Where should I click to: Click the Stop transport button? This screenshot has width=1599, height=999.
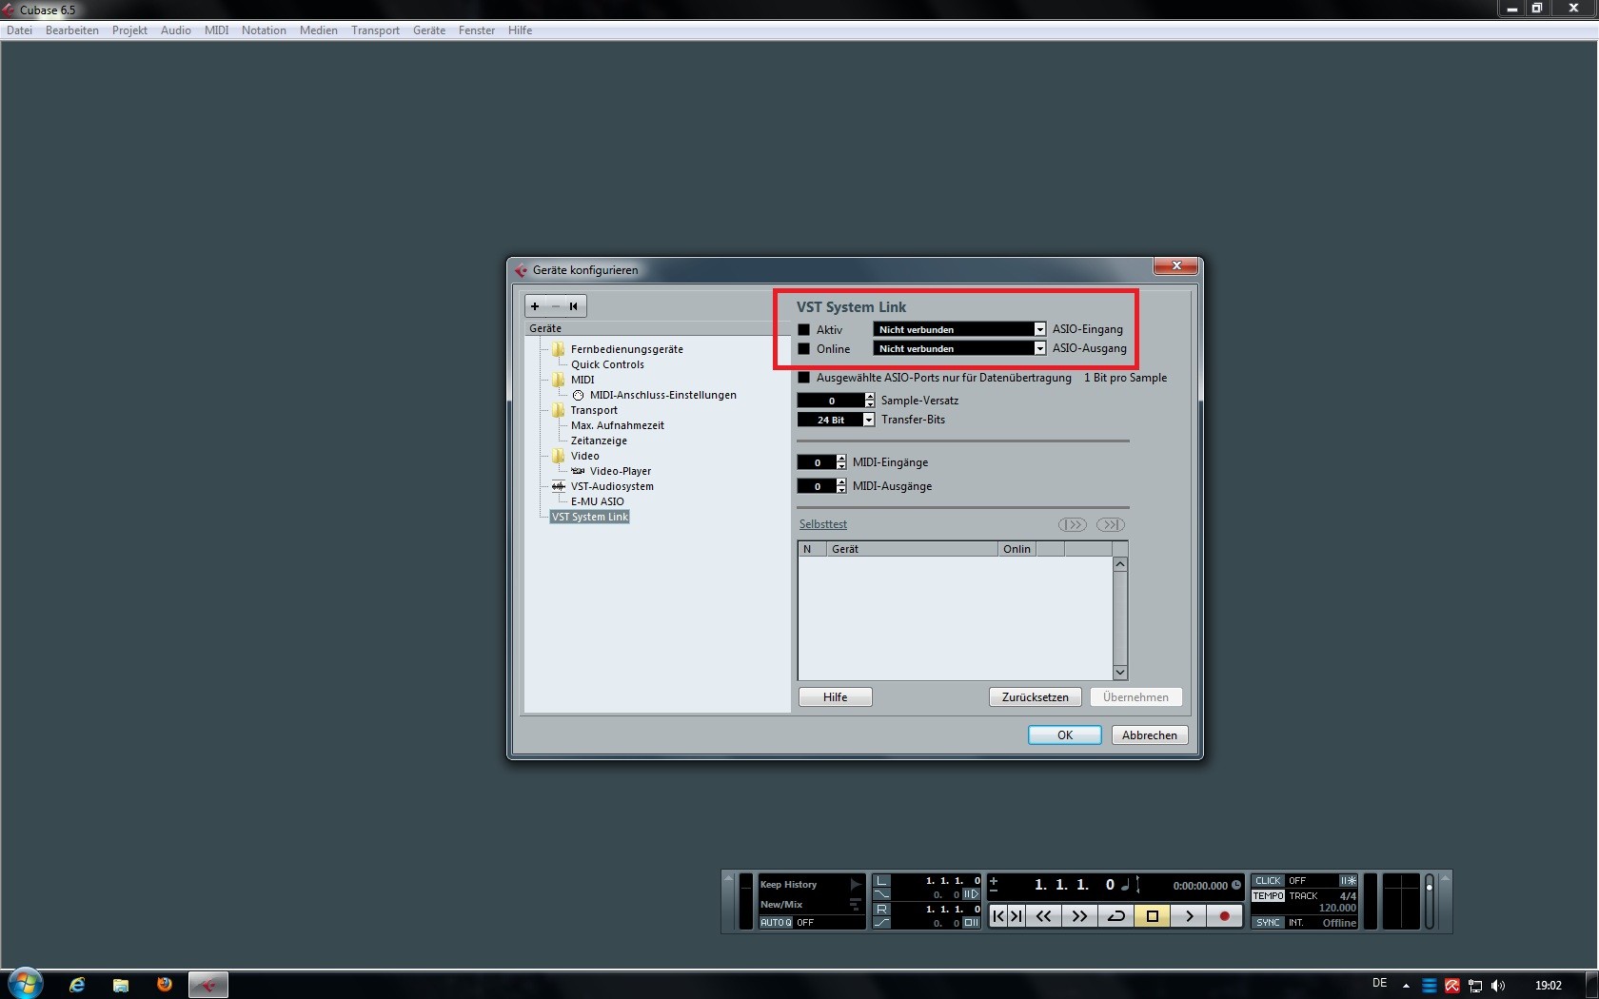(x=1152, y=916)
